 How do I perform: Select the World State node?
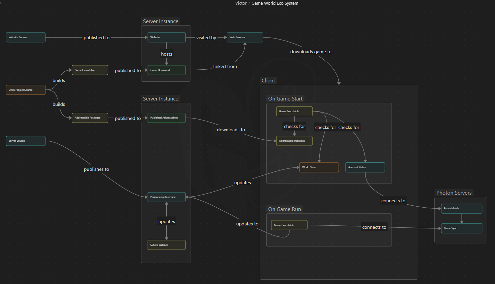tap(319, 167)
